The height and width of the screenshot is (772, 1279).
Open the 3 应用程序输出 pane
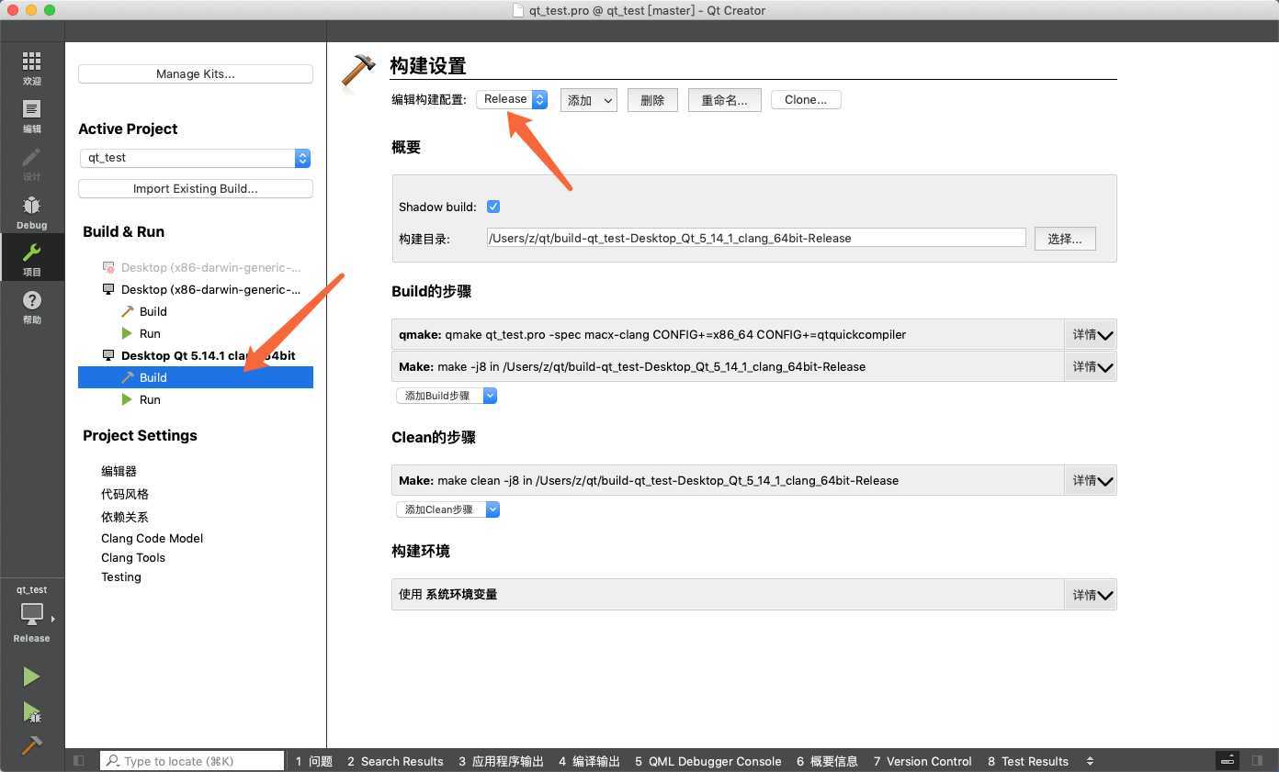[x=501, y=761]
